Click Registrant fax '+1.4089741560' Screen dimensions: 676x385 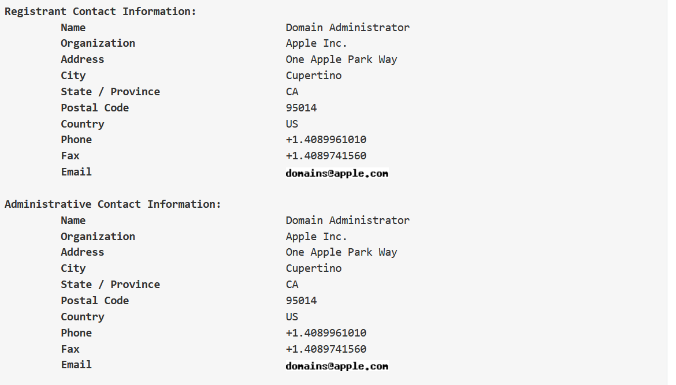326,156
